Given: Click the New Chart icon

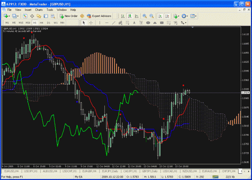Looking at the screenshot, I should point(6,16).
